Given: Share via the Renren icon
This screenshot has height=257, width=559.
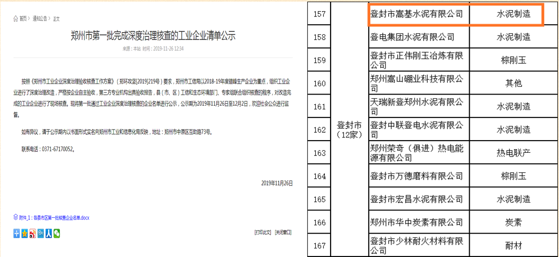Looking at the screenshot, I should (49, 233).
